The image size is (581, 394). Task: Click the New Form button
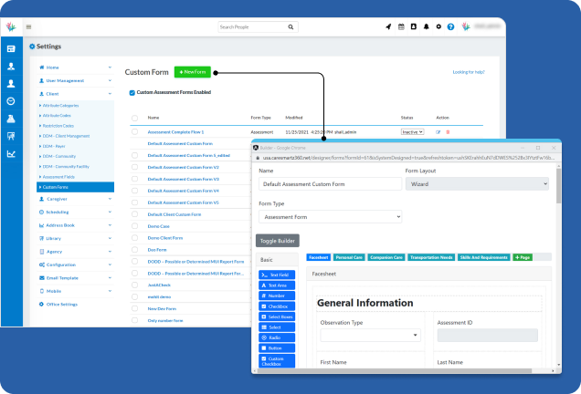click(x=193, y=71)
